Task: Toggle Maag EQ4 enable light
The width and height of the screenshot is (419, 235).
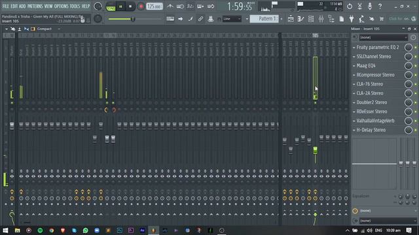Action: pos(416,66)
